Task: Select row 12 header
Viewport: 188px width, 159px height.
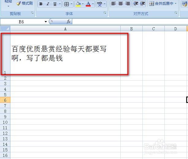Action: click(5, 133)
